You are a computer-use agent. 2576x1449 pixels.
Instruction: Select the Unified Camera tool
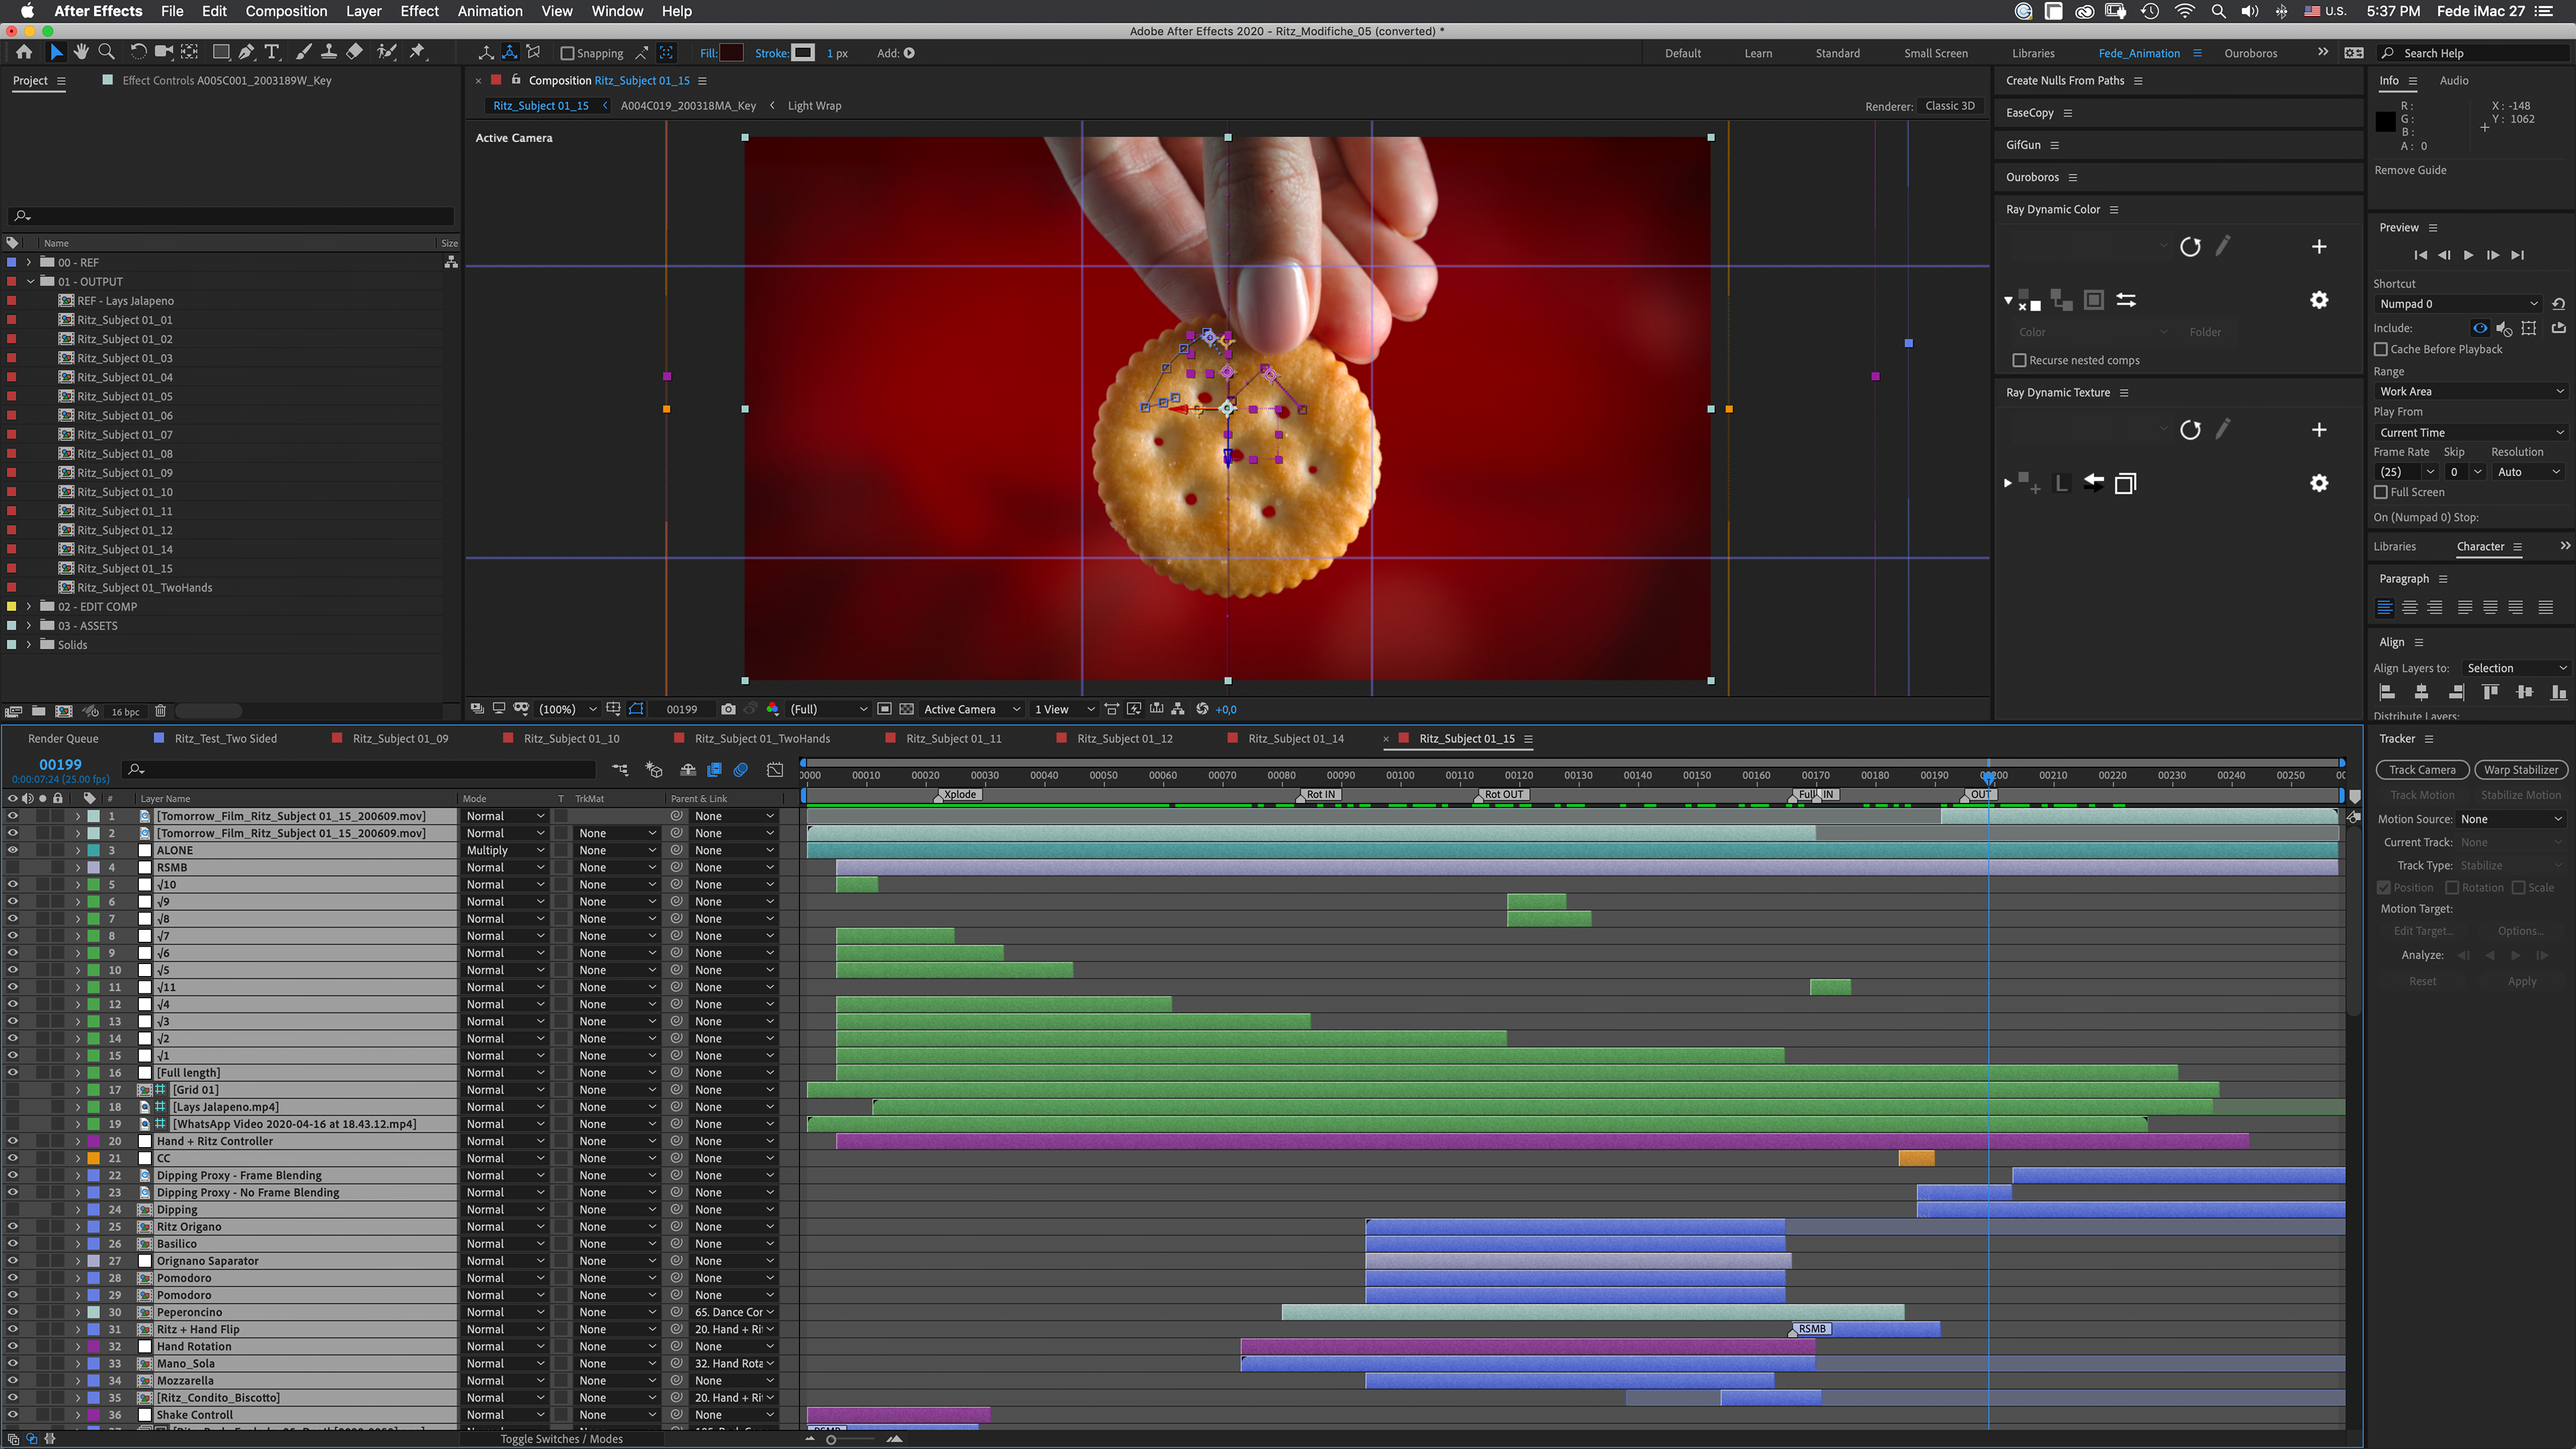(164, 52)
